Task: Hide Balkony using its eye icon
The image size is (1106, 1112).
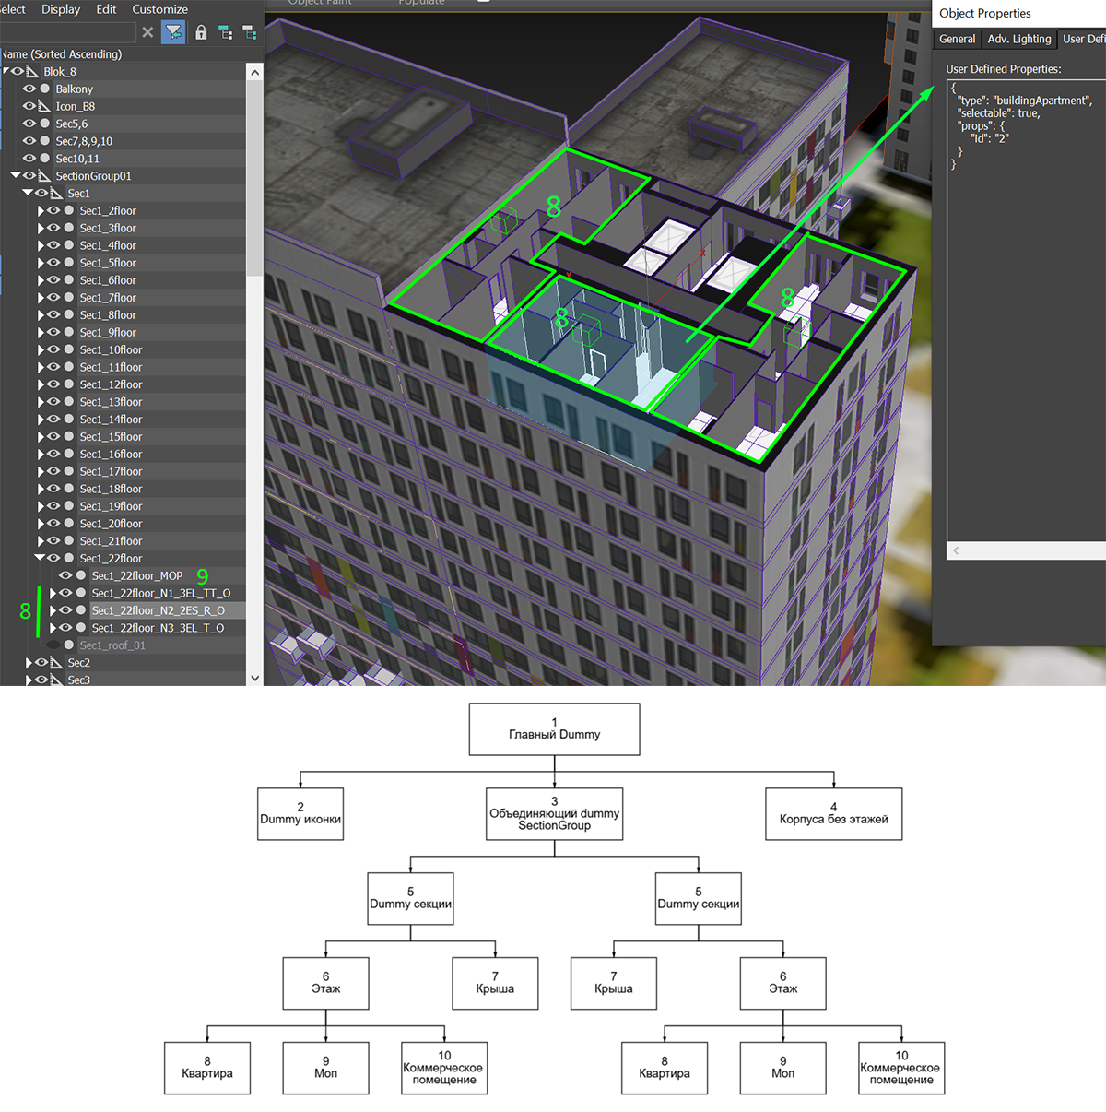Action: (x=29, y=89)
